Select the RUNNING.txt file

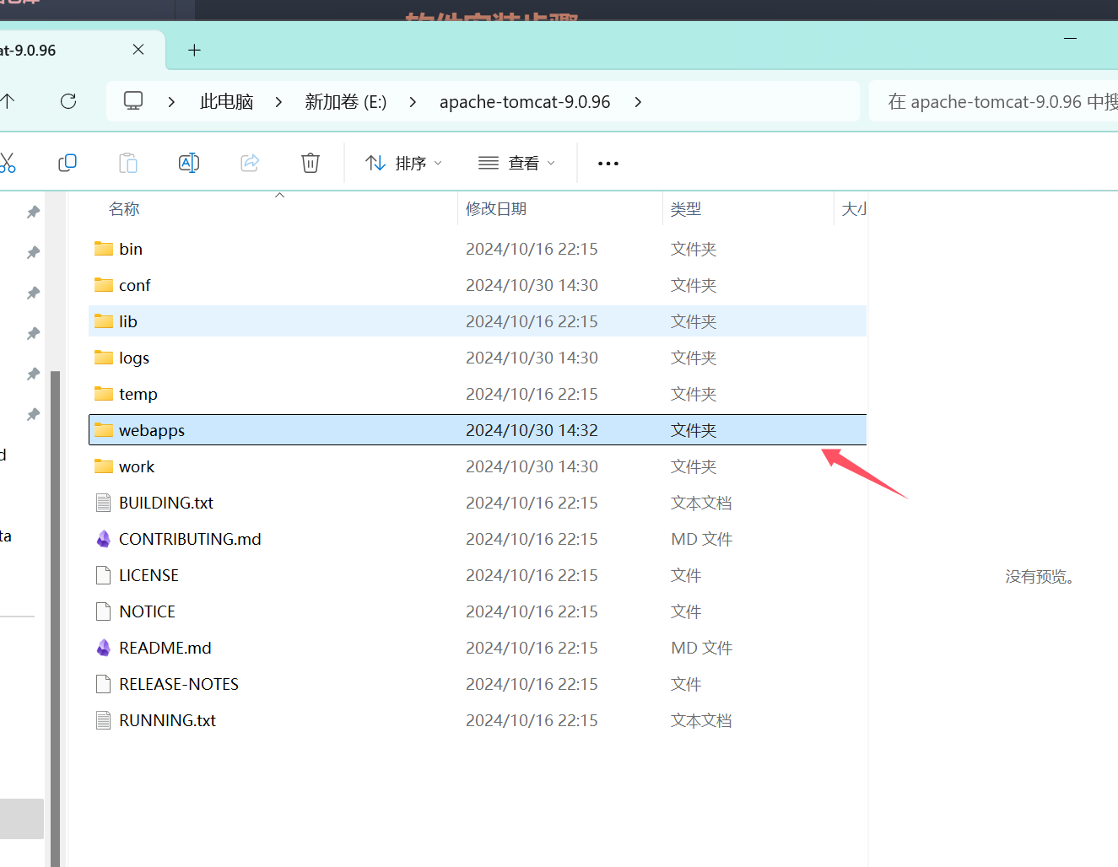[167, 720]
